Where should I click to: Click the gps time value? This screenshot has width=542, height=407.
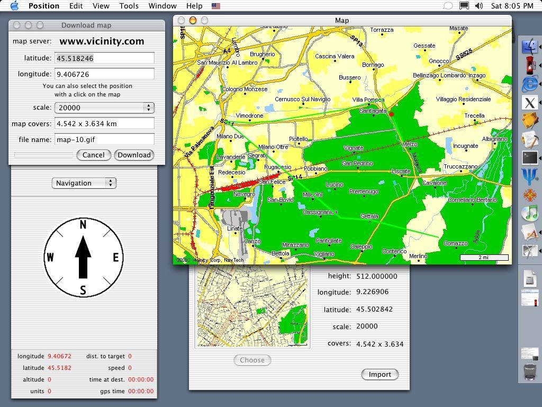pyautogui.click(x=141, y=392)
